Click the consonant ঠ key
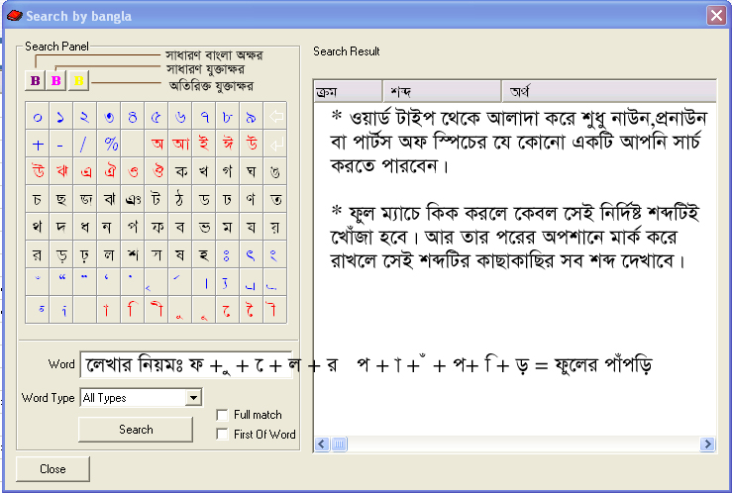This screenshot has width=732, height=493. [x=180, y=199]
